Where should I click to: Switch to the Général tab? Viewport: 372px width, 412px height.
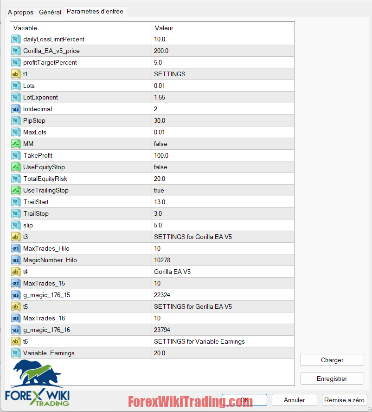tap(50, 12)
